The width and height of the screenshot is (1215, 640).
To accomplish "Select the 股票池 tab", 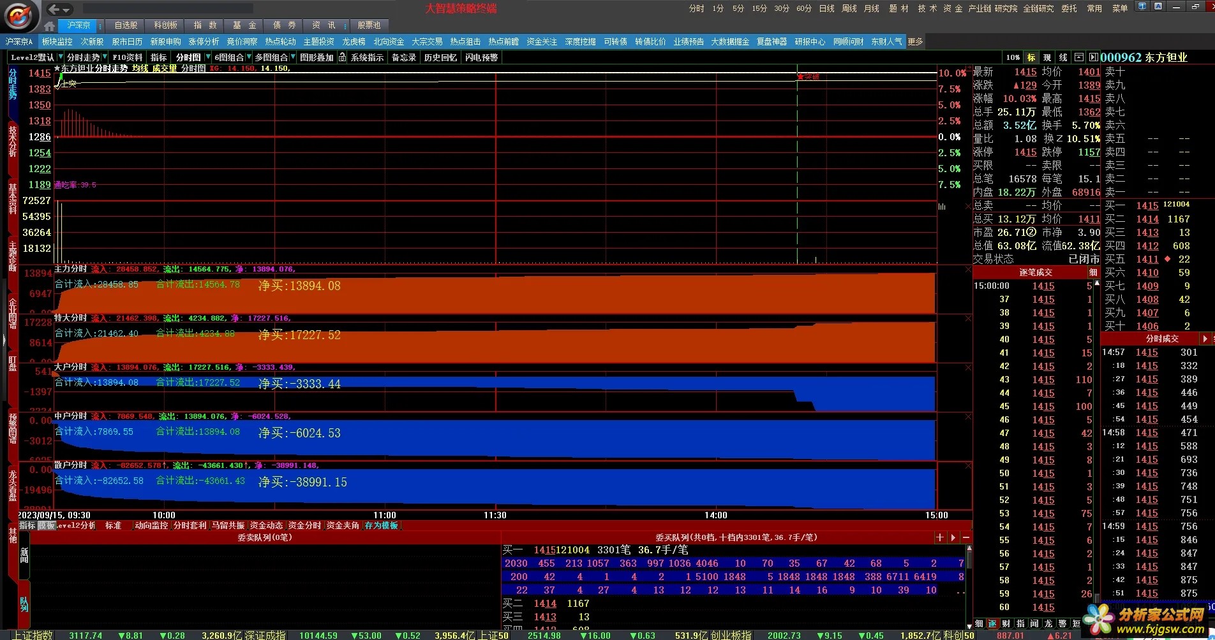I will [369, 25].
